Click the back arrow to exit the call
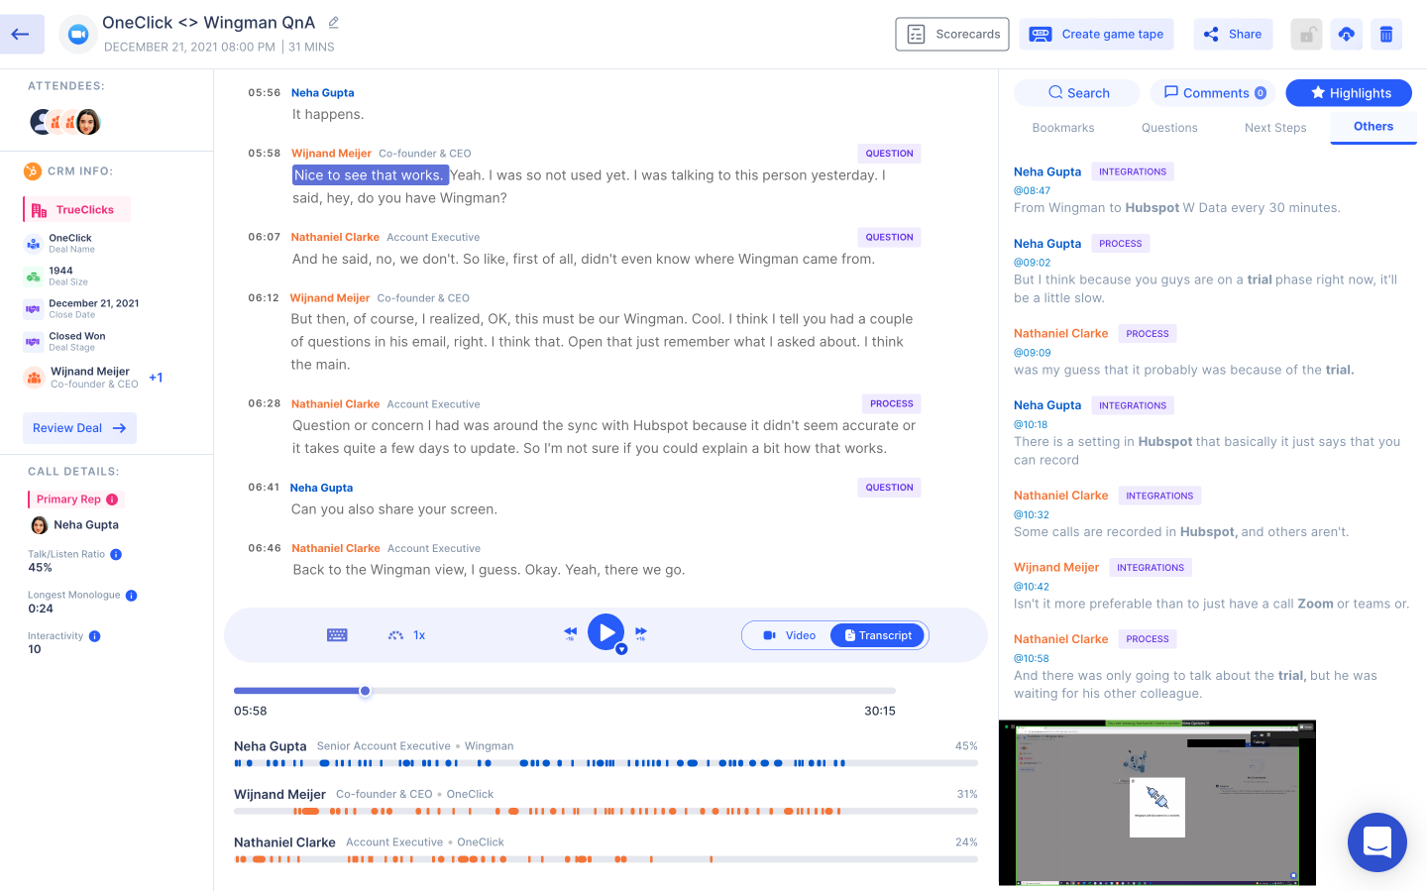Screen dimensions: 1427x891 pos(21,33)
